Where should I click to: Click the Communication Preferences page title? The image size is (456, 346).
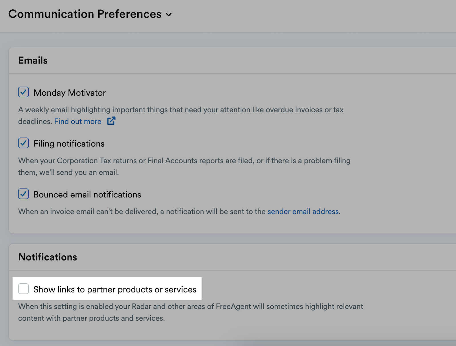85,14
